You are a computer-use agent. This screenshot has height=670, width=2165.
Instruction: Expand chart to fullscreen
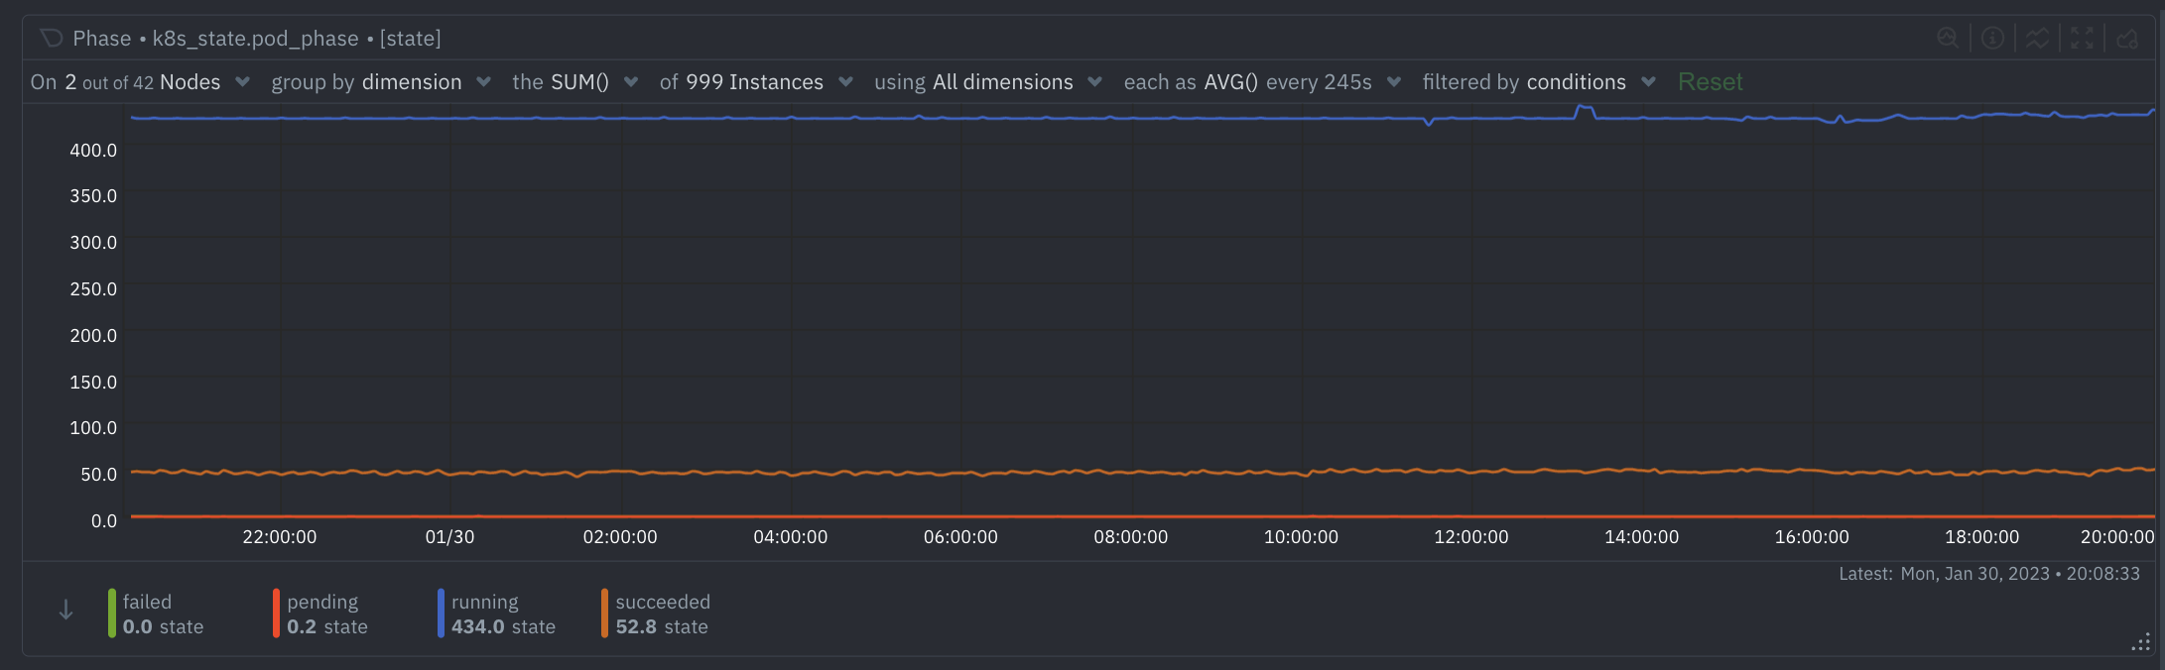pos(2082,38)
